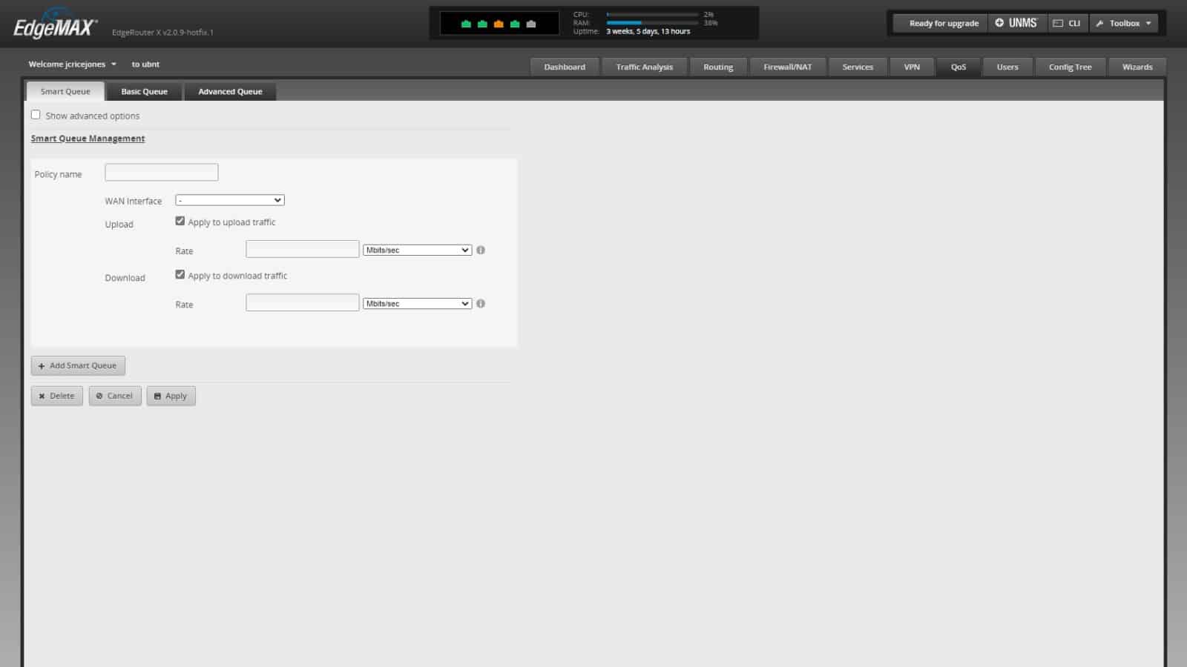Open the Users tab

tap(1007, 67)
